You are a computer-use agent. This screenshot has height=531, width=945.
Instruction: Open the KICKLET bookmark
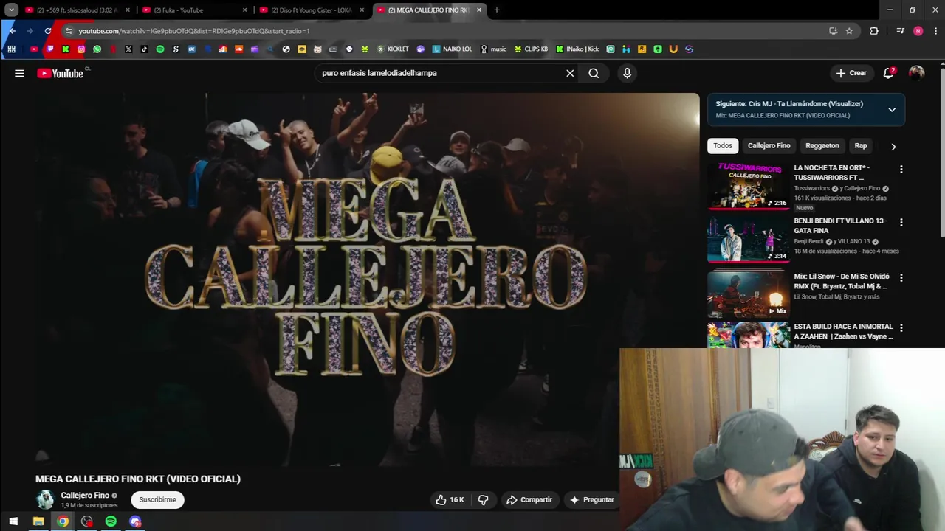coord(393,49)
